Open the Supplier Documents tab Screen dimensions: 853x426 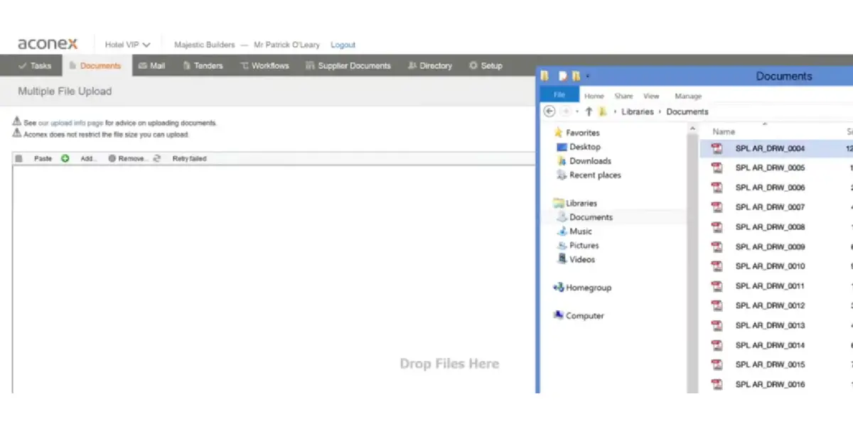coord(348,65)
